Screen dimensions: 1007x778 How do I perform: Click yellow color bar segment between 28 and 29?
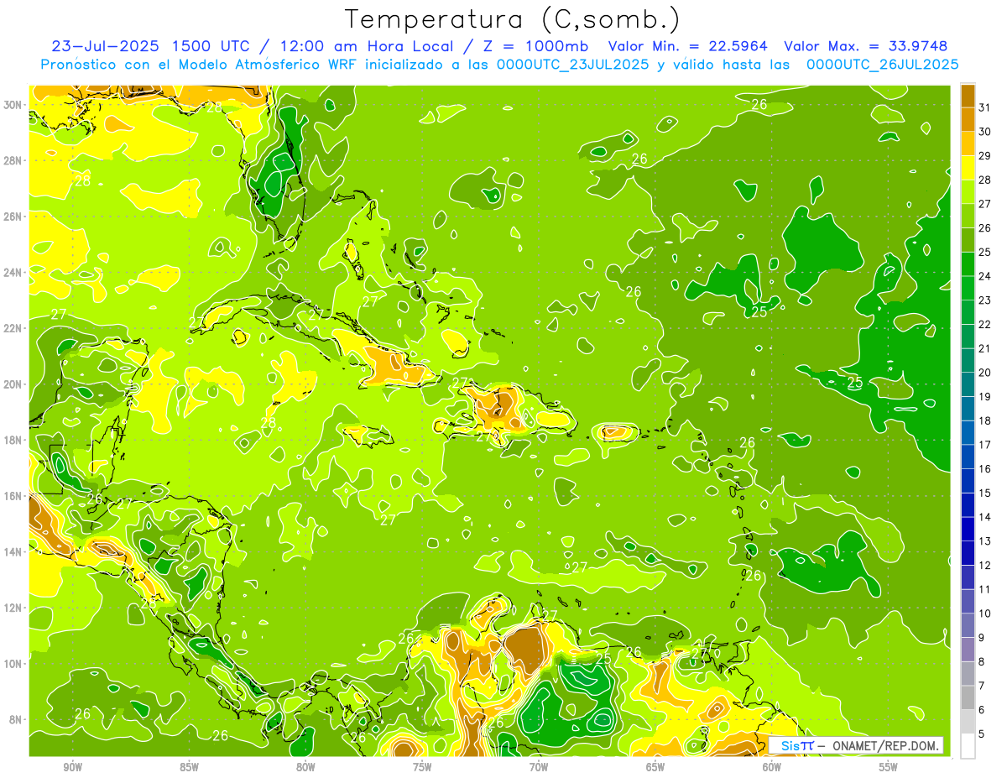coord(968,167)
